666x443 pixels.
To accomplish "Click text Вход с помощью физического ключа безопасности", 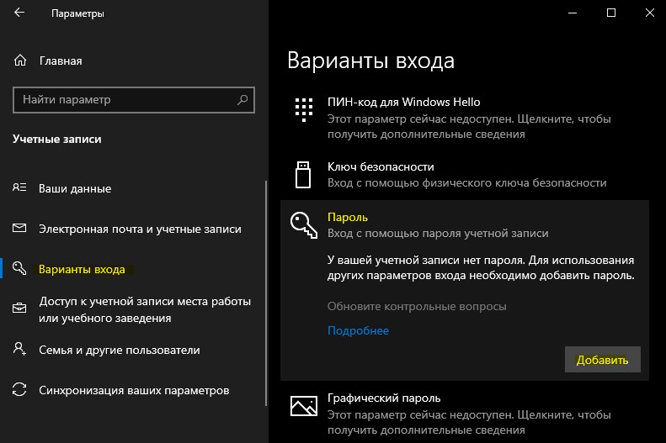I will (x=466, y=182).
